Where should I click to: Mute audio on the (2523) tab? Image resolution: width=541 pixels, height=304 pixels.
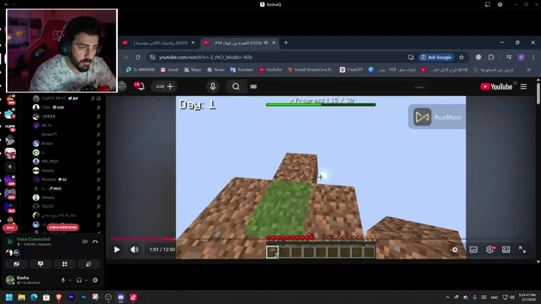[265, 43]
